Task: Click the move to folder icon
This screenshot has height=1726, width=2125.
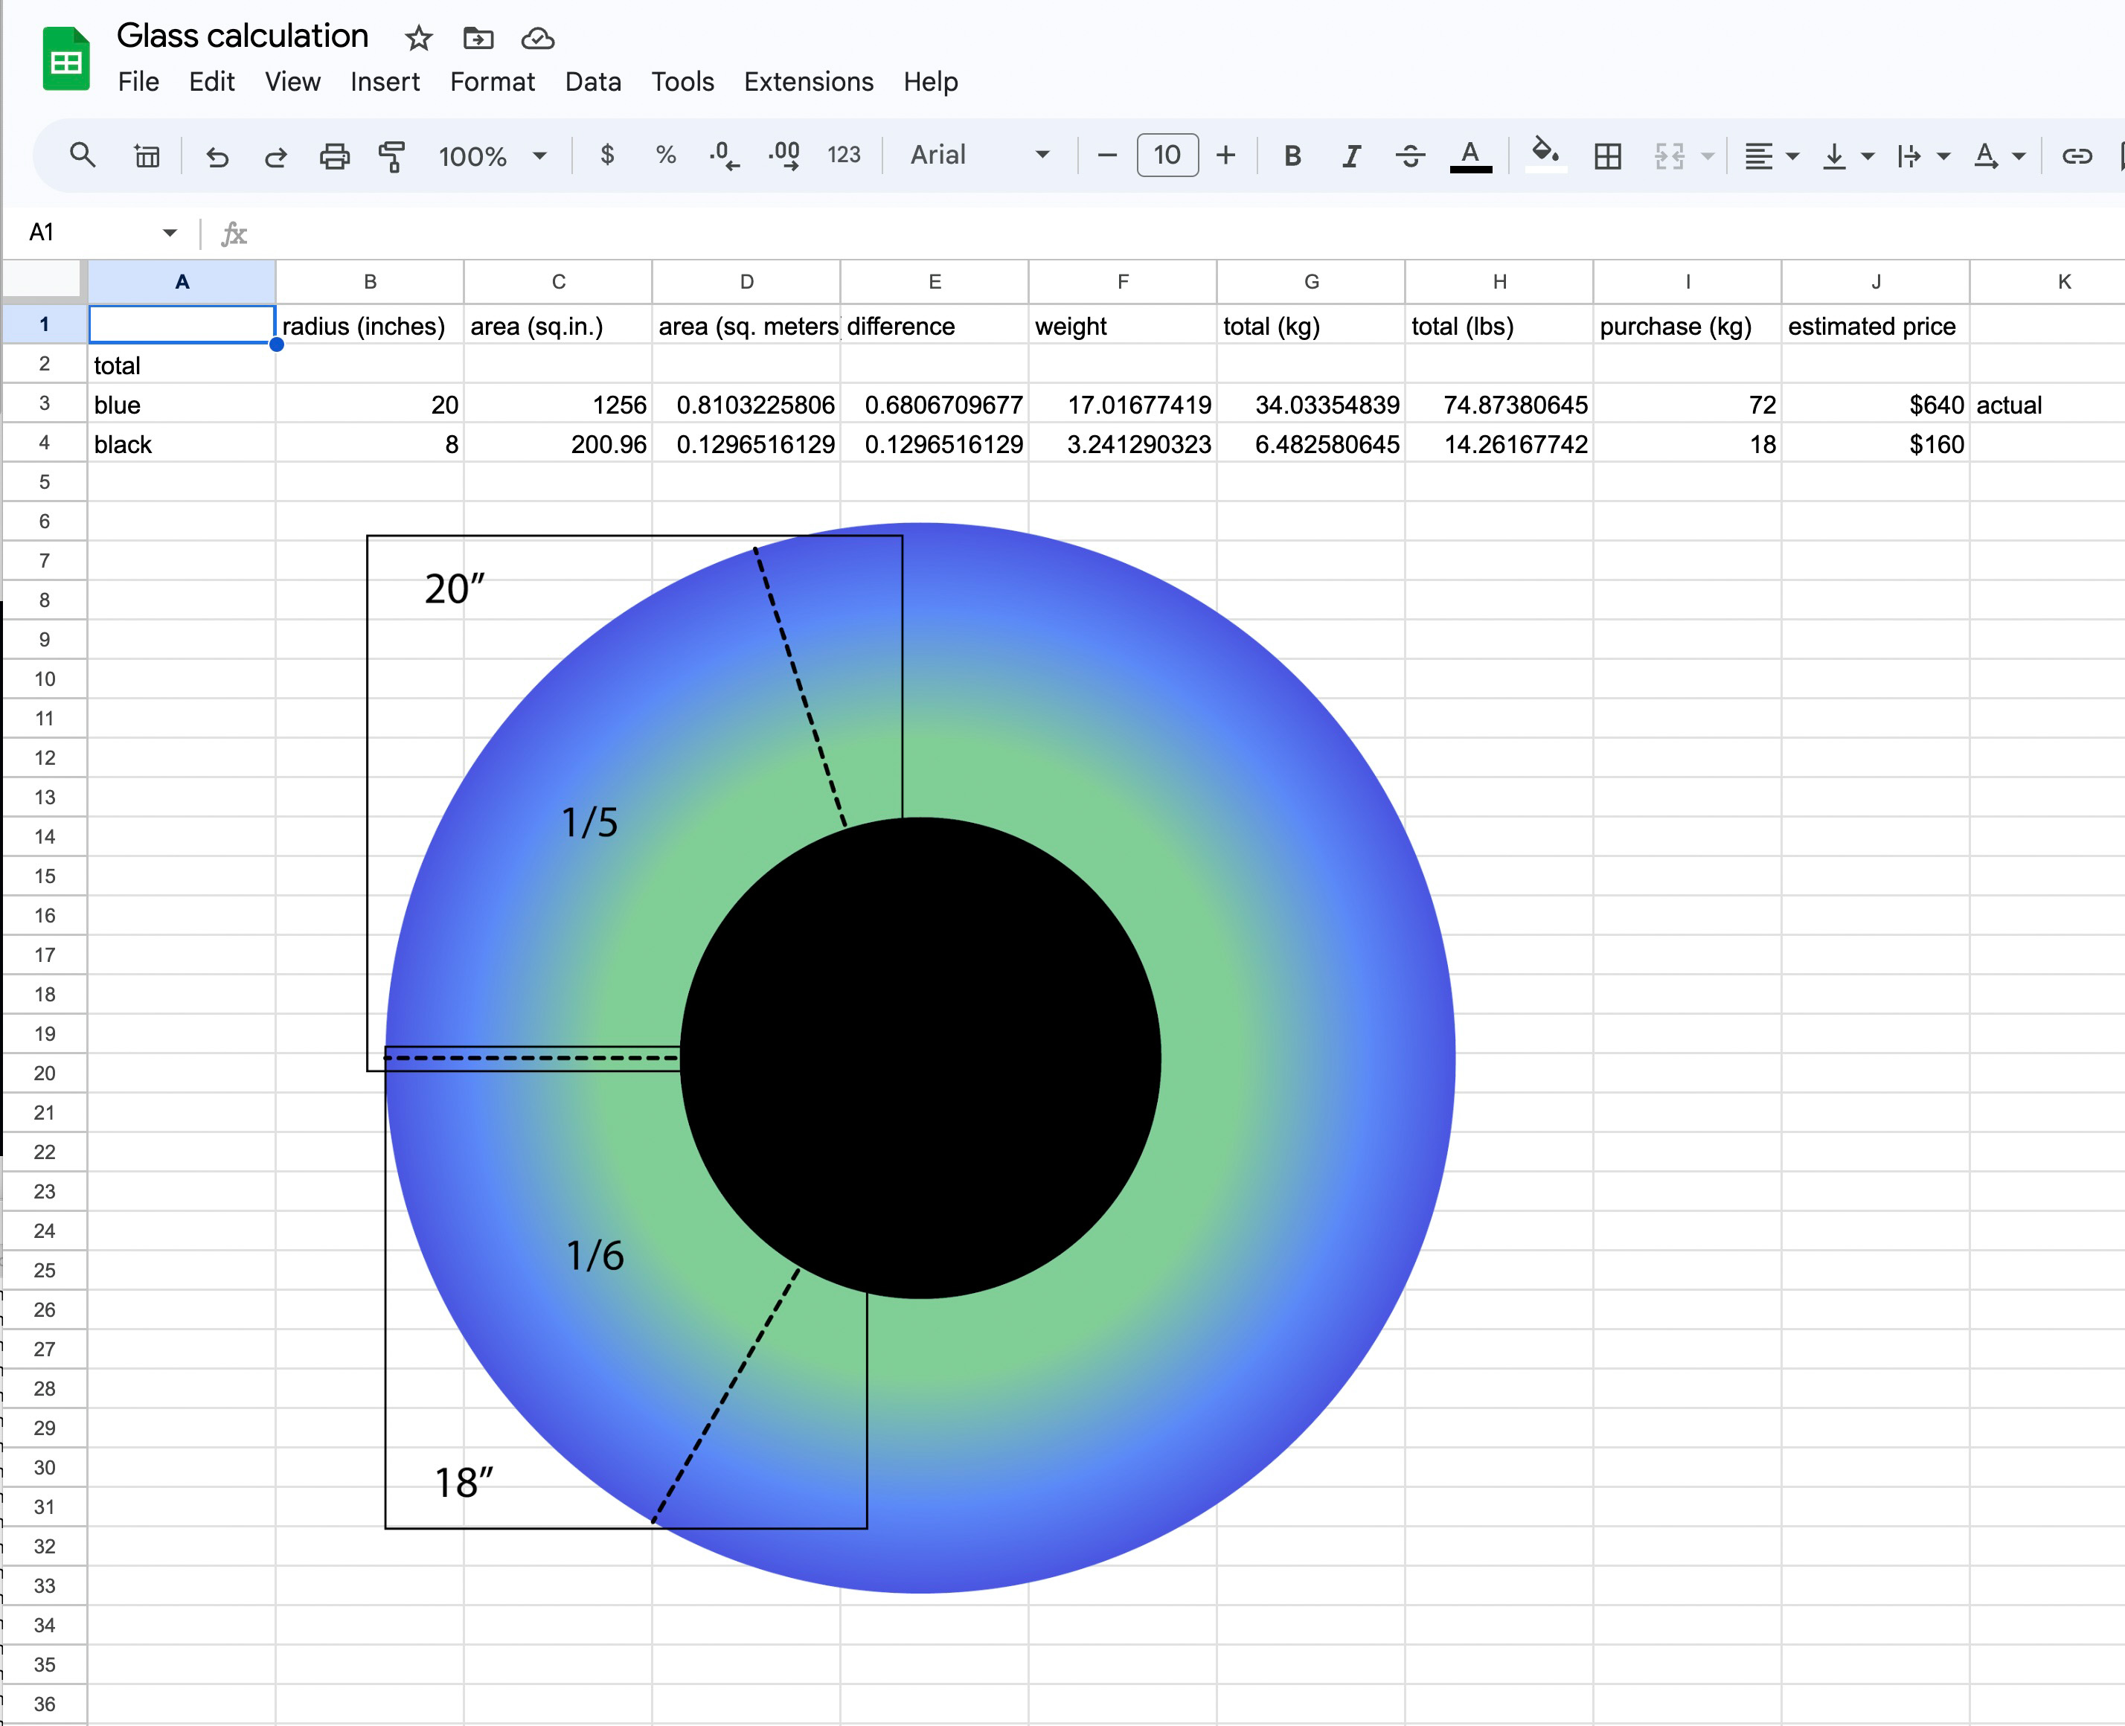Action: click(x=478, y=39)
